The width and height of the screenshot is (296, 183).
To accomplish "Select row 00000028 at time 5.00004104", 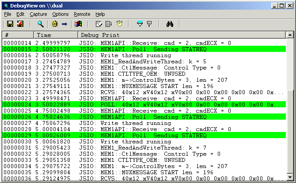I will pyautogui.click(x=144, y=129).
